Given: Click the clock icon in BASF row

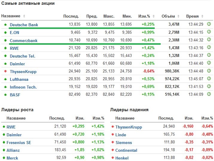Looking at the screenshot, I should 209,94.
